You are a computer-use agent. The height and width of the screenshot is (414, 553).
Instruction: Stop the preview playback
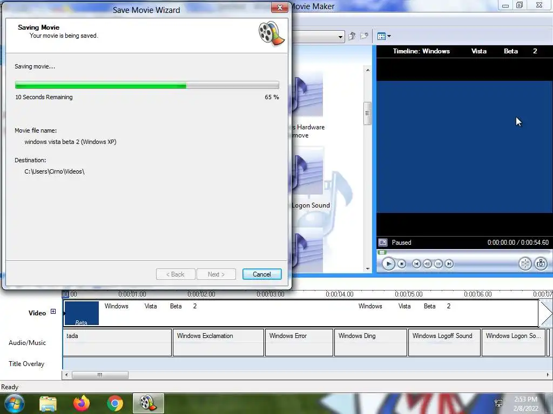[x=402, y=264]
